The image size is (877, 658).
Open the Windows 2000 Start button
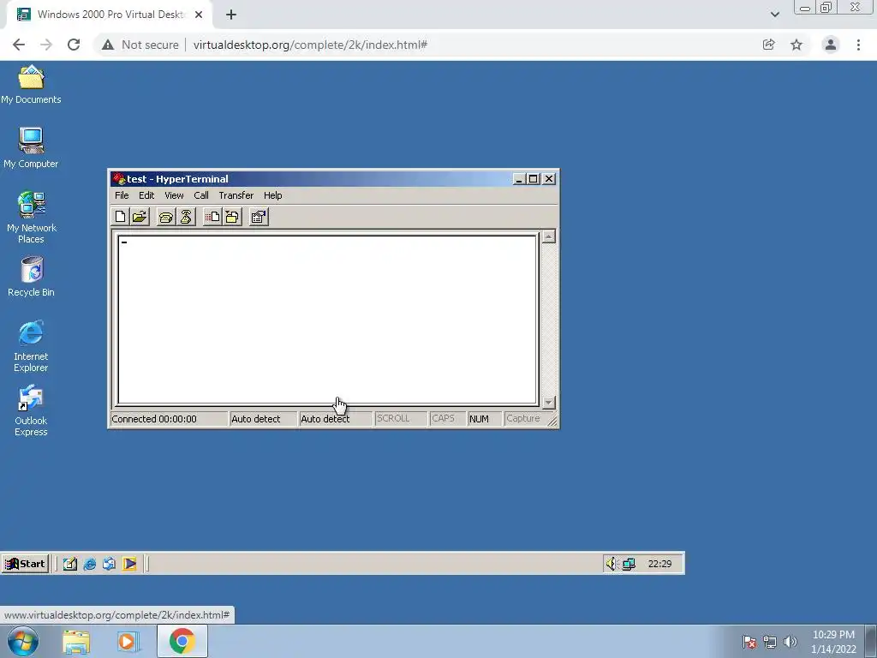[25, 564]
